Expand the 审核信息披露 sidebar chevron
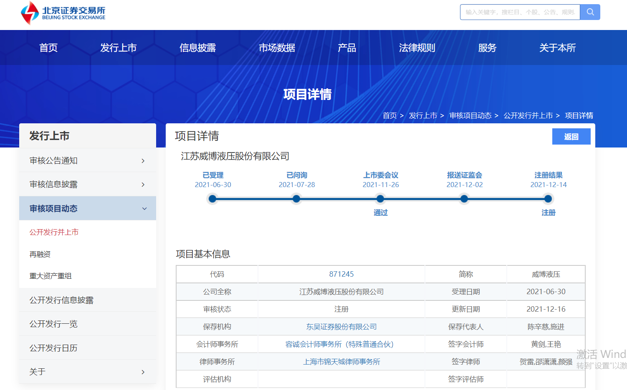 143,185
